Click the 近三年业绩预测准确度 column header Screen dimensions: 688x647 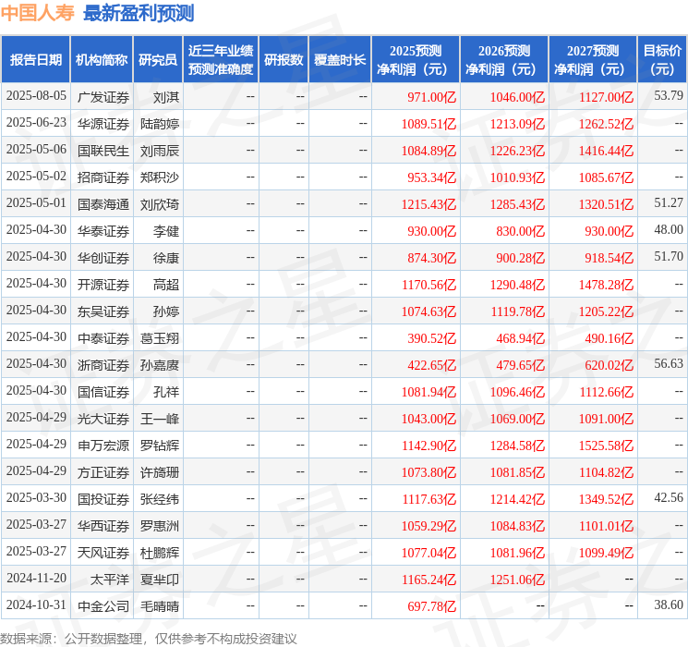tap(221, 60)
